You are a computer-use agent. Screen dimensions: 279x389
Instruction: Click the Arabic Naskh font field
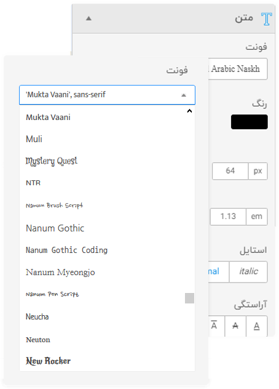[238, 69]
